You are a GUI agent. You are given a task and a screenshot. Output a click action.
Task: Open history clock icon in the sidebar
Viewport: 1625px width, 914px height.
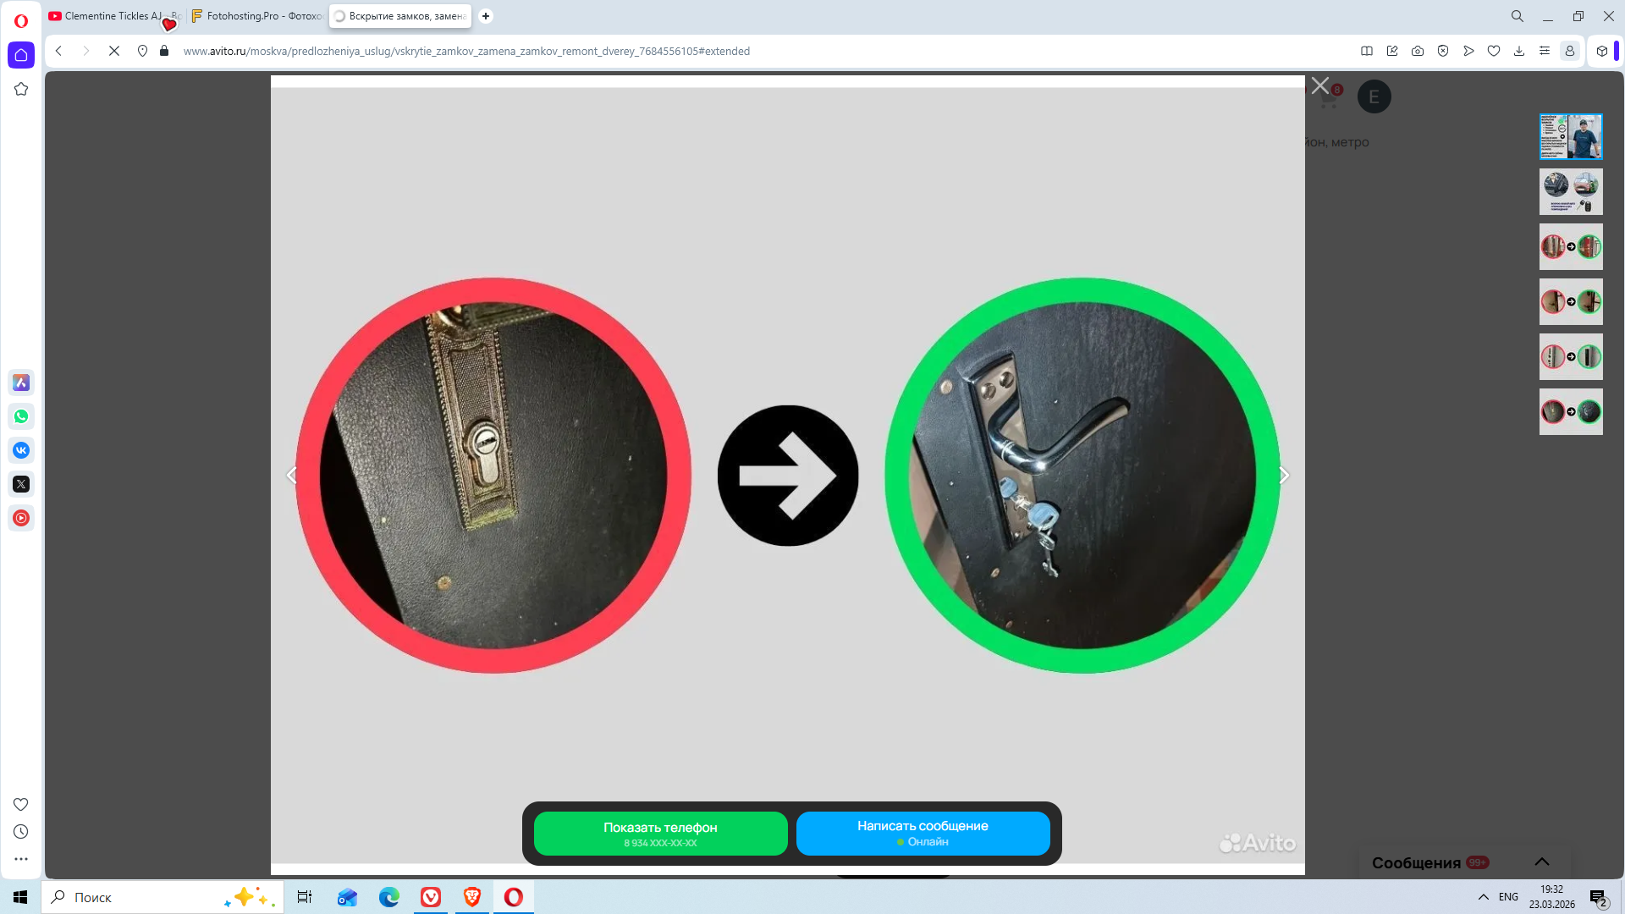pyautogui.click(x=21, y=832)
